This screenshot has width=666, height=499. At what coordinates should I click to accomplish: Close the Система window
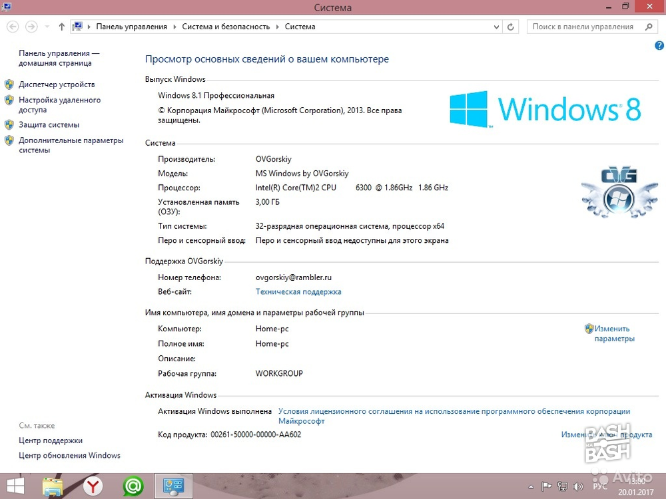click(x=650, y=7)
